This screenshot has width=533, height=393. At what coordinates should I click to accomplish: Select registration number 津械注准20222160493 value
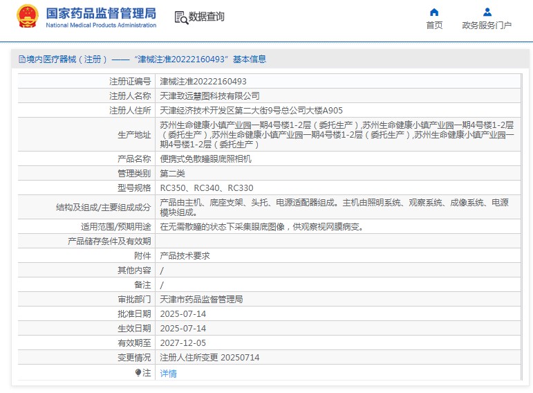[x=203, y=82]
